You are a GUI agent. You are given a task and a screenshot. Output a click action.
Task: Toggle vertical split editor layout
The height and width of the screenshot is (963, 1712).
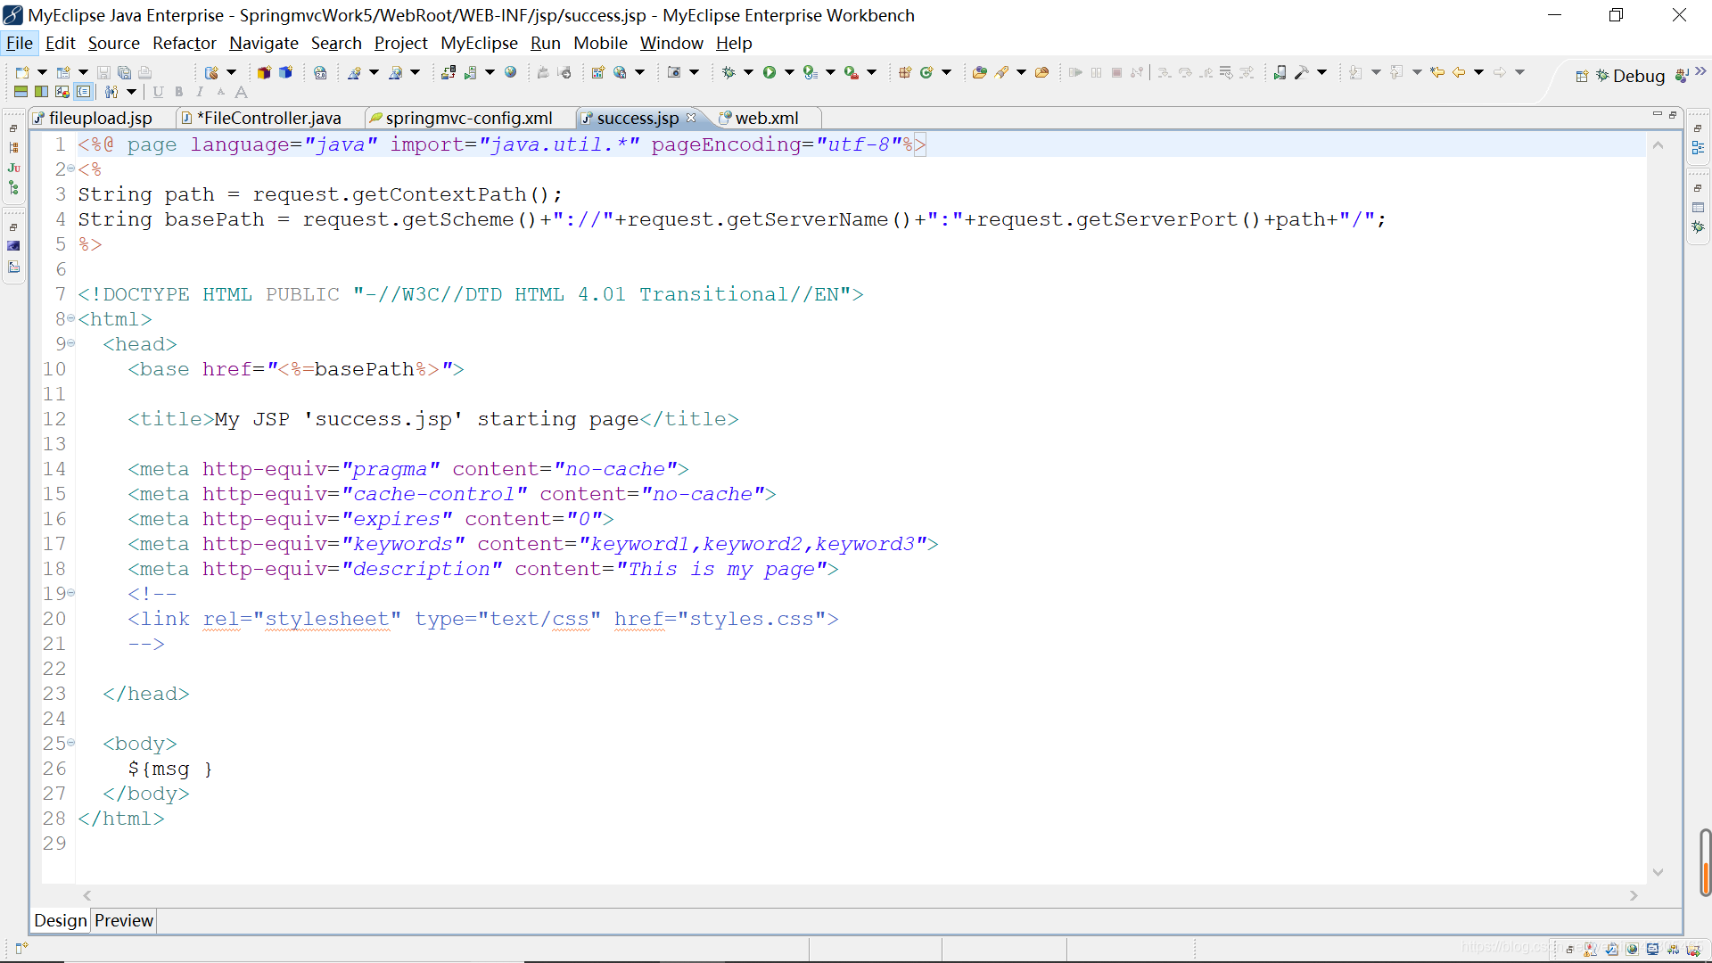pyautogui.click(x=41, y=92)
